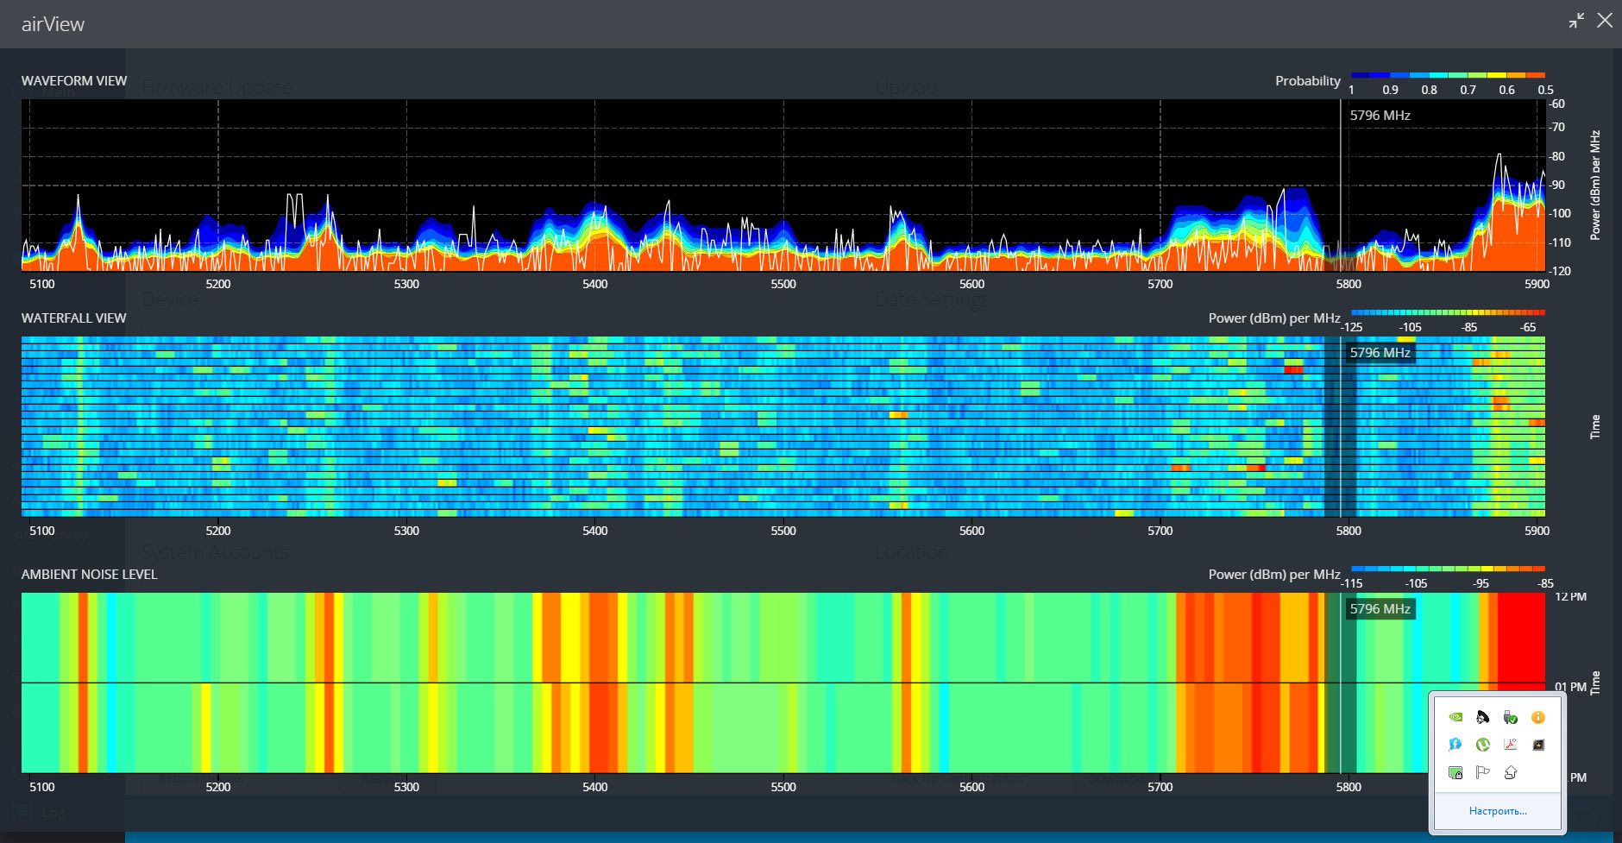Screen dimensions: 1622x843
Task: Click the monitor with padlock tray icon
Action: pyautogui.click(x=1455, y=772)
